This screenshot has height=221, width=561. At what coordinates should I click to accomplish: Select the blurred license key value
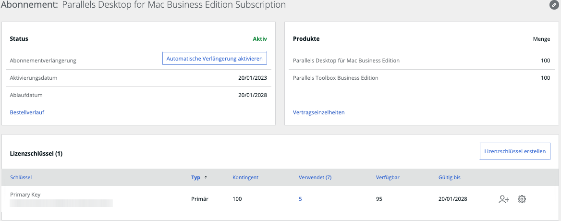coord(61,203)
